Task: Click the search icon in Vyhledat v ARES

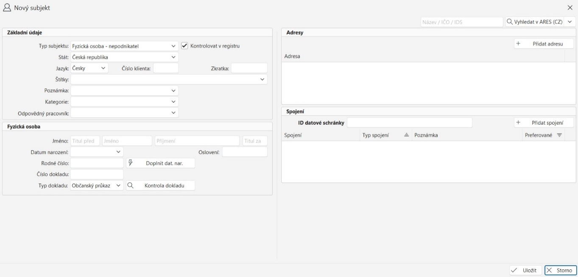Action: coord(510,22)
